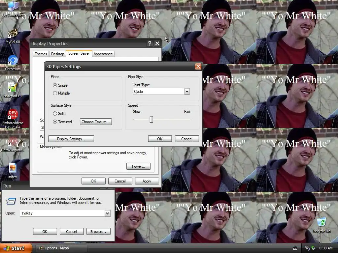This screenshot has width=338, height=253.
Task: Close the Display Properties window
Action: pyautogui.click(x=157, y=43)
